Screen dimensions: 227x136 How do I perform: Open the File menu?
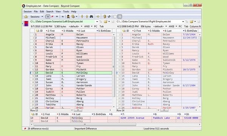pyautogui.click(x=36, y=12)
